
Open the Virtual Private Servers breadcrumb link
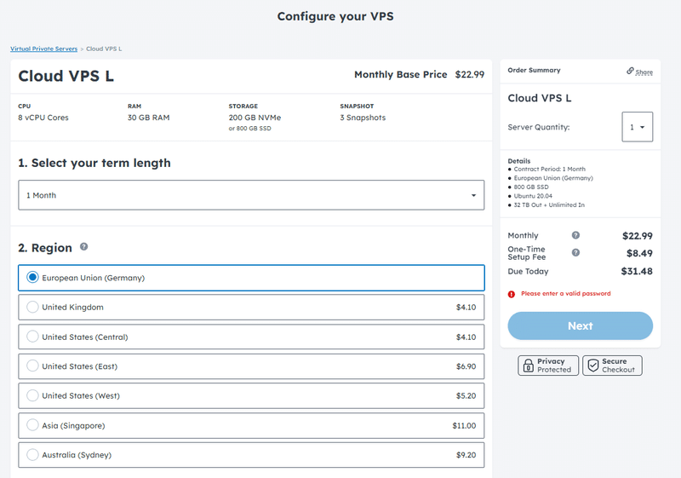[43, 49]
